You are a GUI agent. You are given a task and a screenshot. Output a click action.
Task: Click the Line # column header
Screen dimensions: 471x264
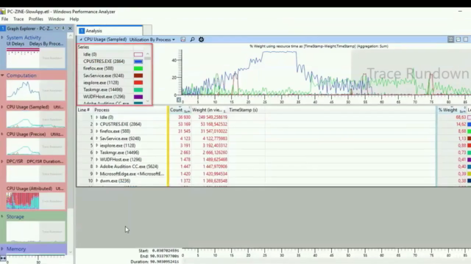(x=84, y=110)
